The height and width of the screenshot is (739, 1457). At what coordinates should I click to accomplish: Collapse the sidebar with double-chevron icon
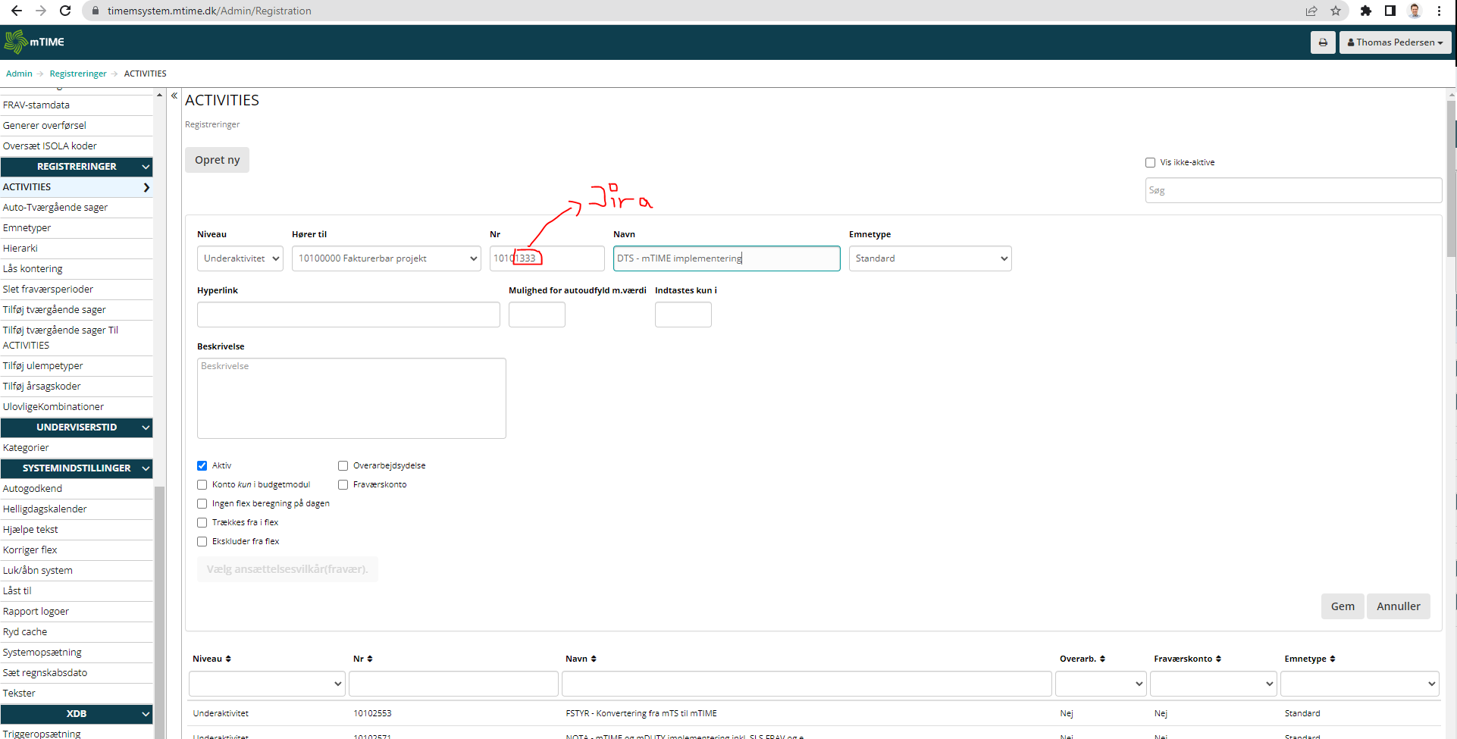pos(174,96)
